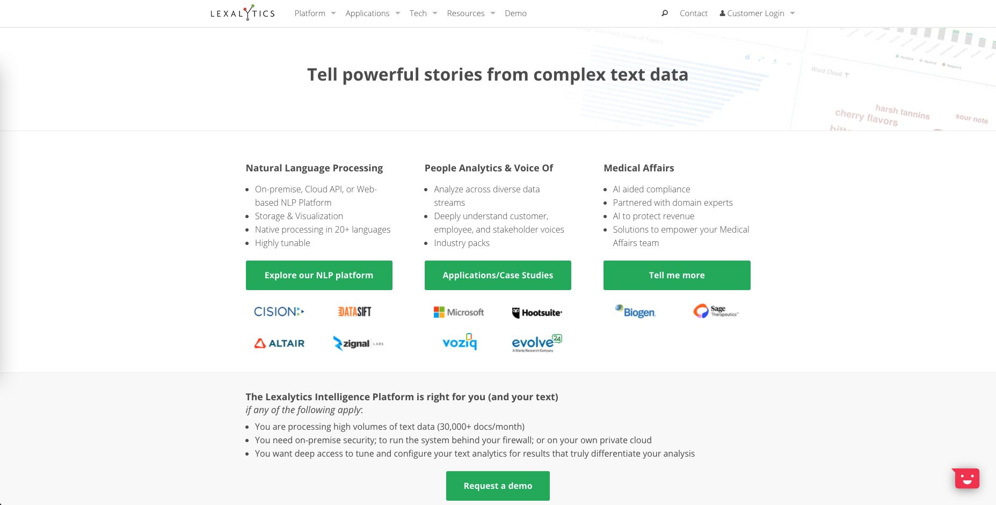This screenshot has width=996, height=505.
Task: Click the Microsoft logo
Action: pyautogui.click(x=459, y=312)
